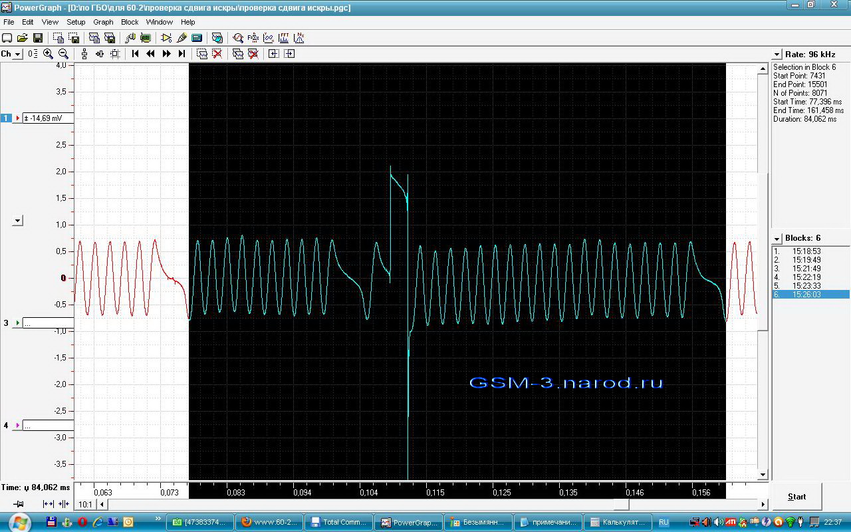Image resolution: width=851 pixels, height=532 pixels.
Task: Click the New file toolbar icon
Action: [7, 38]
